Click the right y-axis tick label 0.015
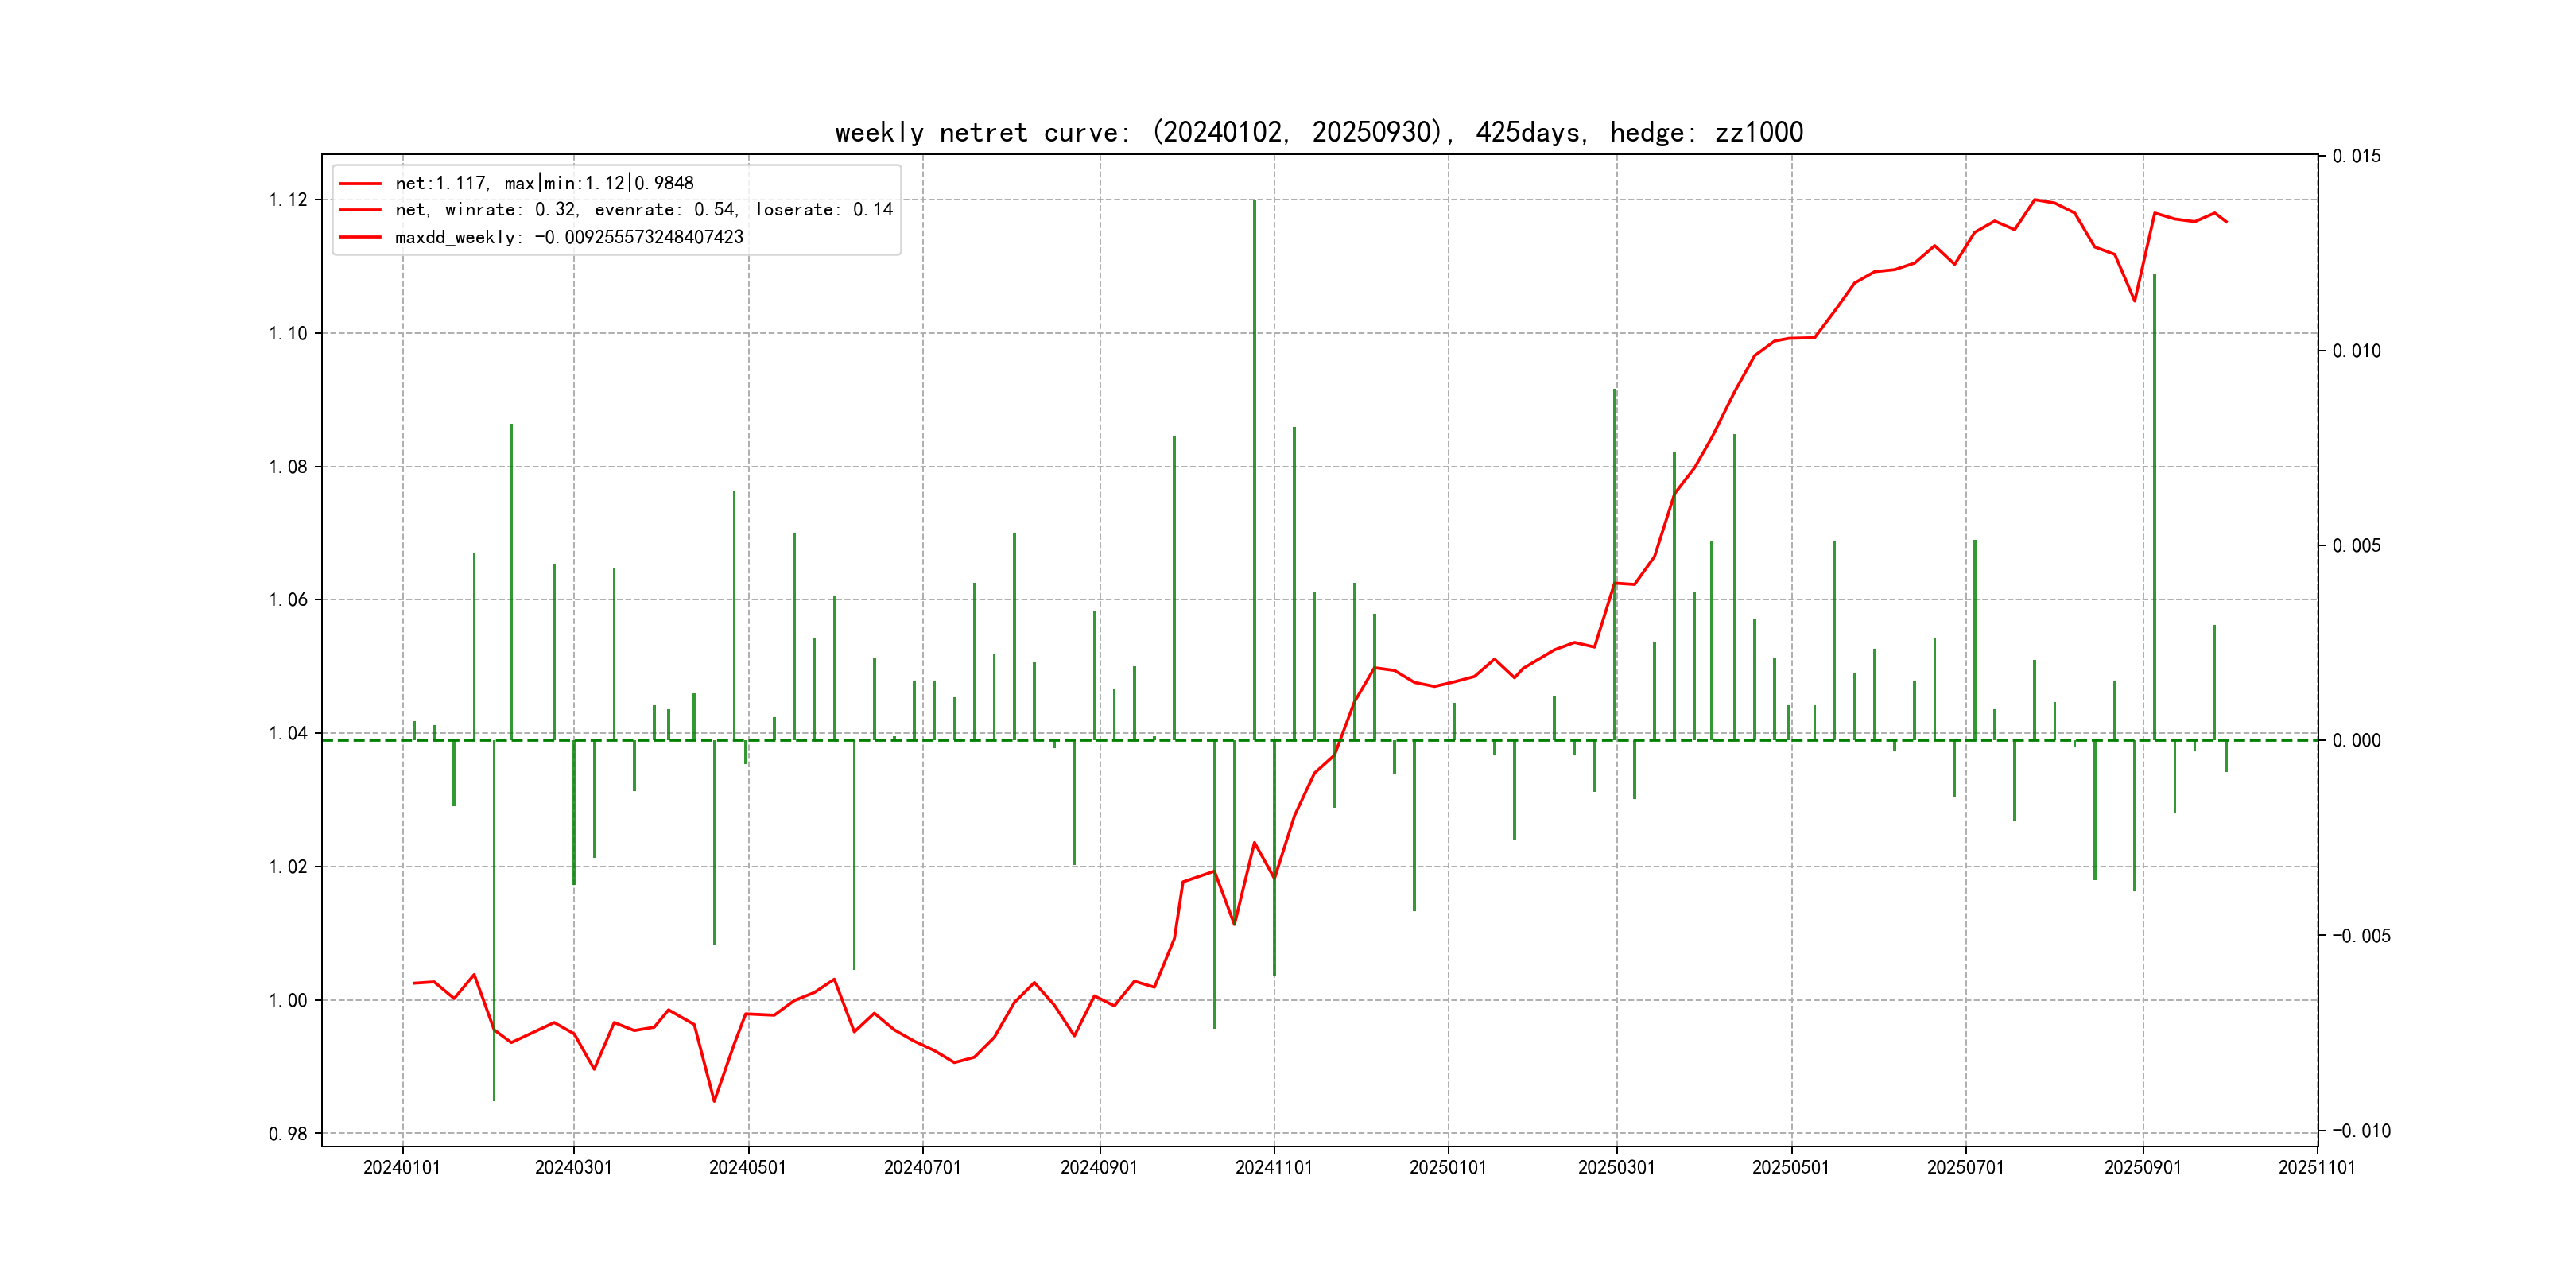The width and height of the screenshot is (2576, 1288). pos(2356,156)
